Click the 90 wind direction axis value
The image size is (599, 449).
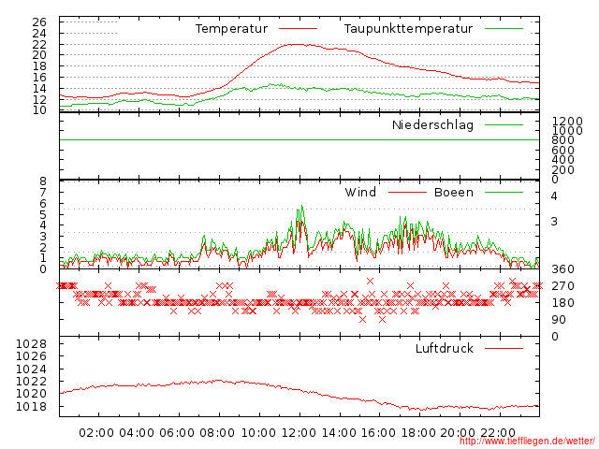(558, 320)
